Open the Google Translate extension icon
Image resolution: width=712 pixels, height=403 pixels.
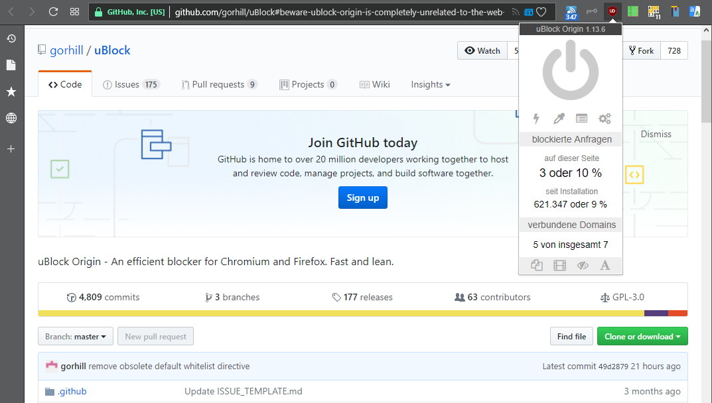click(x=695, y=11)
